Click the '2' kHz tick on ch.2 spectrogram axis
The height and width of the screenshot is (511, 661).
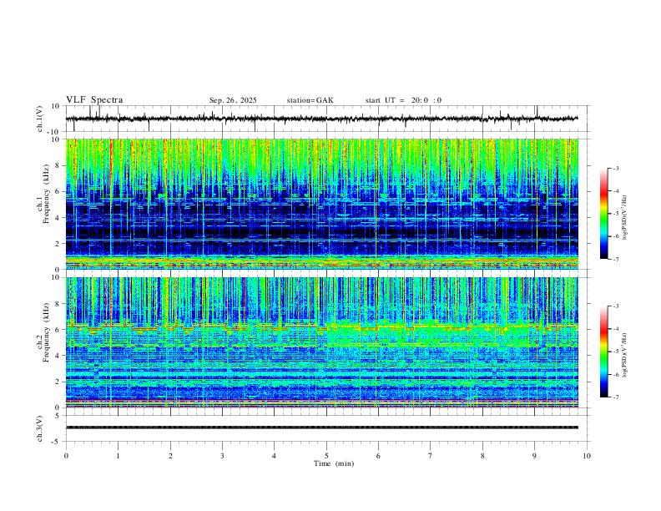[x=58, y=382]
